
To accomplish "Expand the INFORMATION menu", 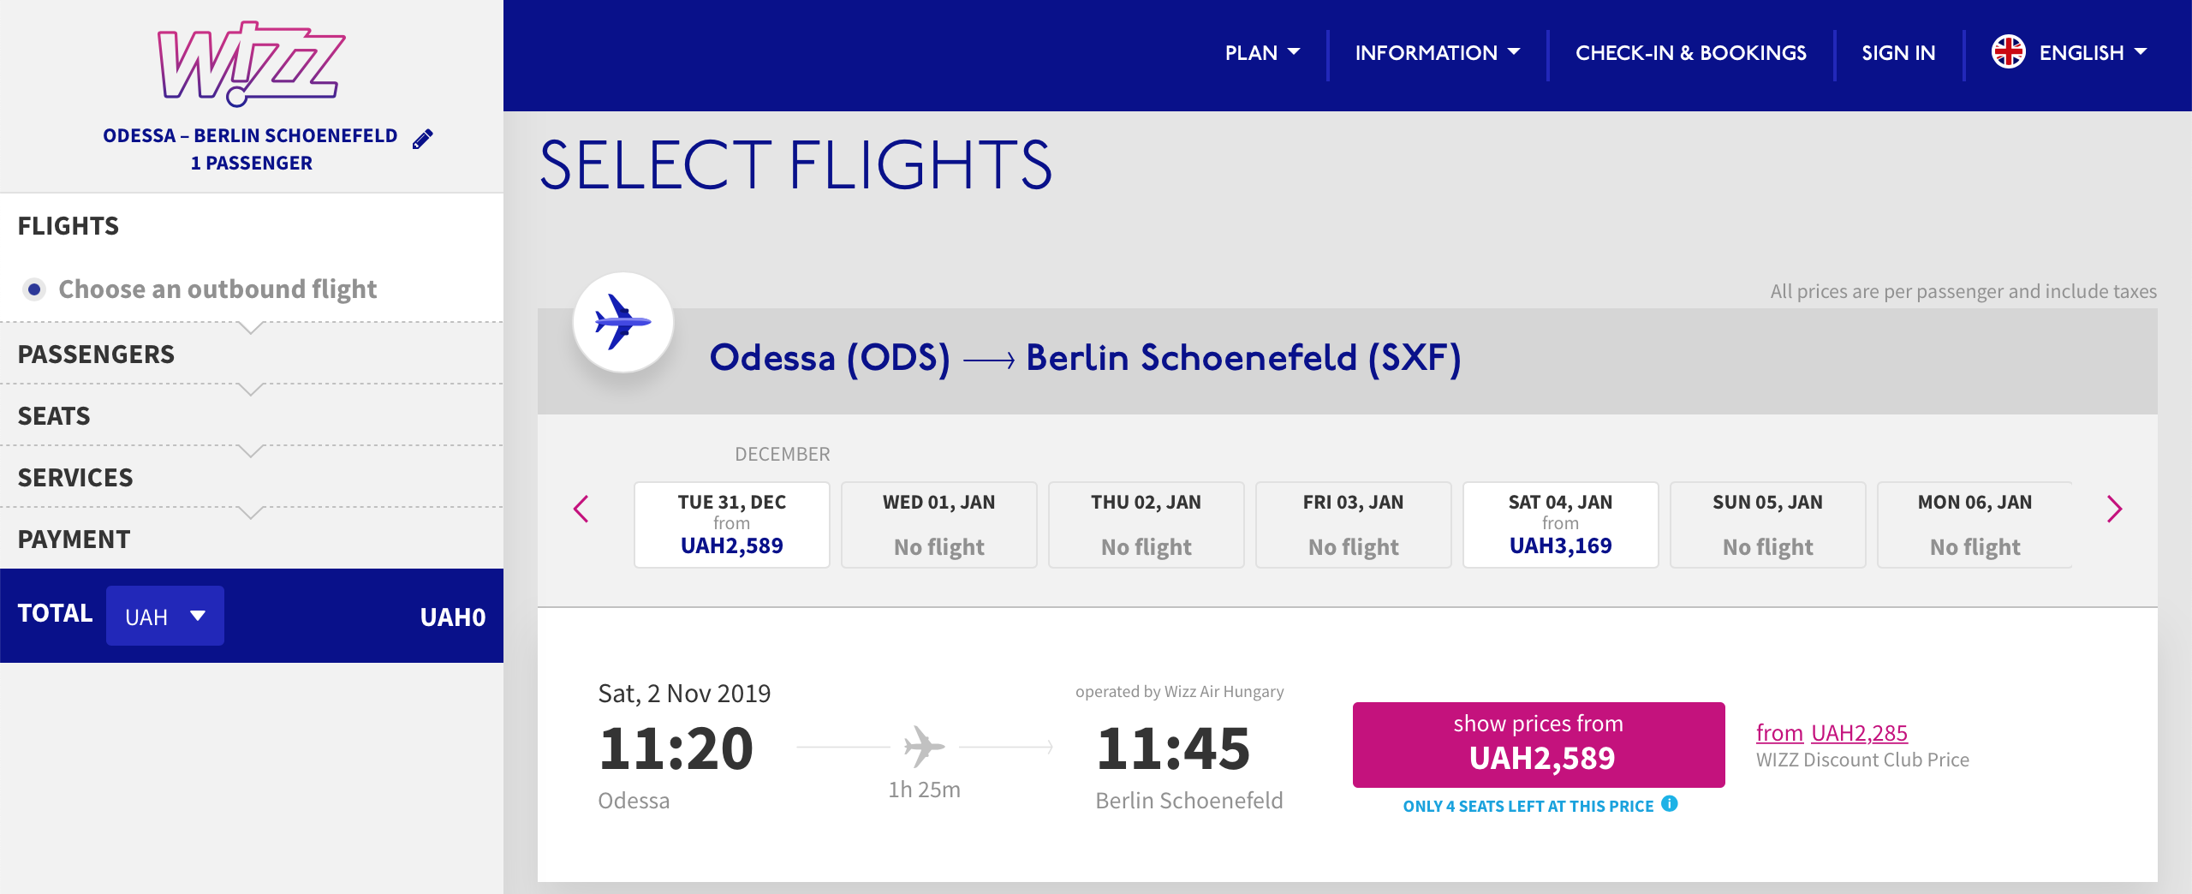I will 1438,53.
